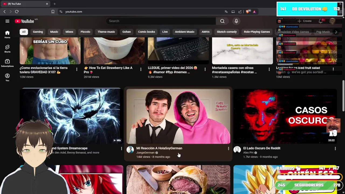Open the Casos Oscuros thumbnail

click(x=285, y=116)
